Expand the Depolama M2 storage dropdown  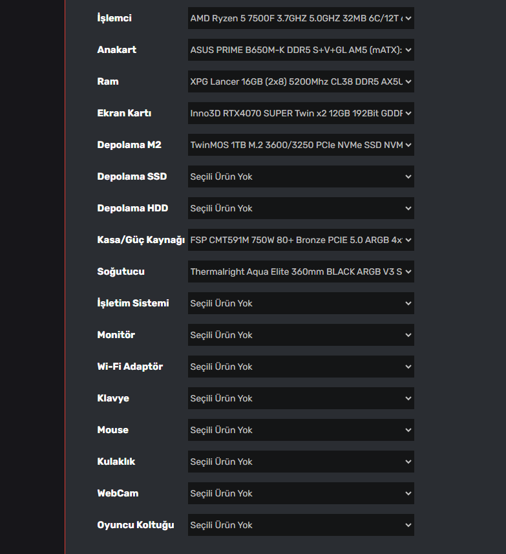[300, 145]
